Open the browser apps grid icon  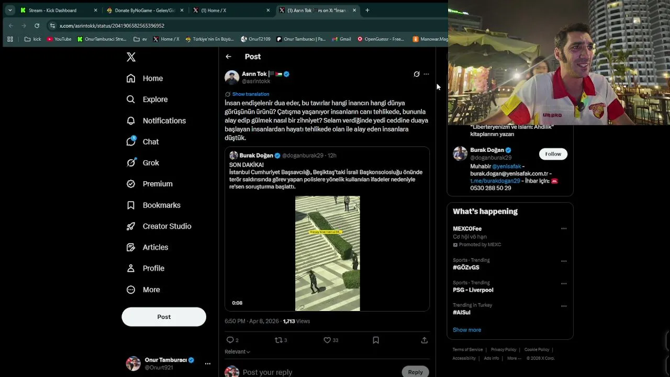(x=10, y=39)
